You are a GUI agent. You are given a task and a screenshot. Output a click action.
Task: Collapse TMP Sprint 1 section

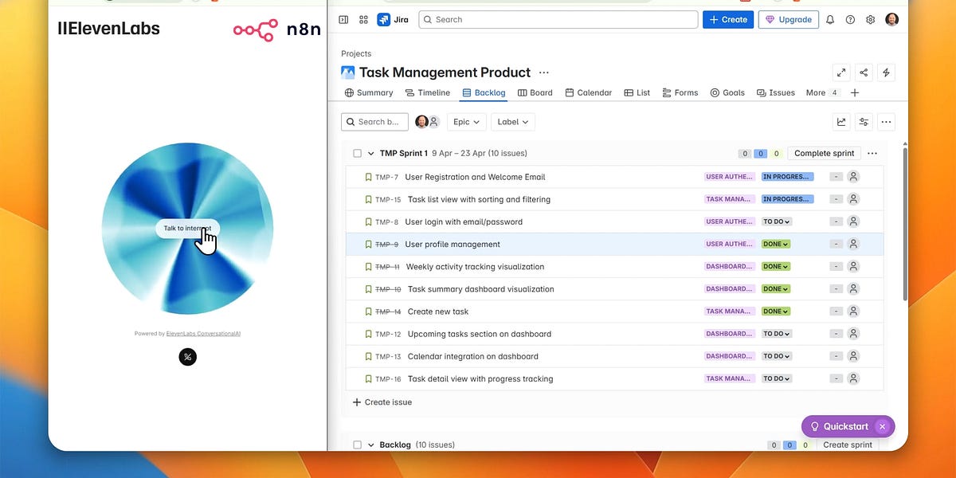[371, 154]
